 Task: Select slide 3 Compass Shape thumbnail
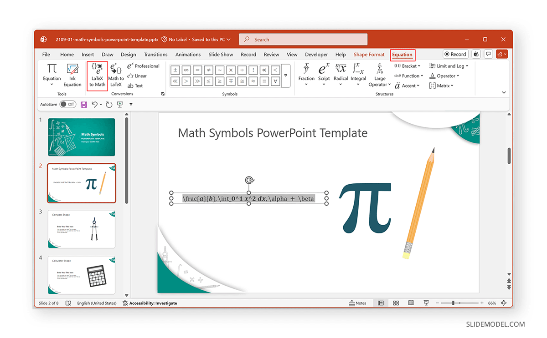point(81,229)
